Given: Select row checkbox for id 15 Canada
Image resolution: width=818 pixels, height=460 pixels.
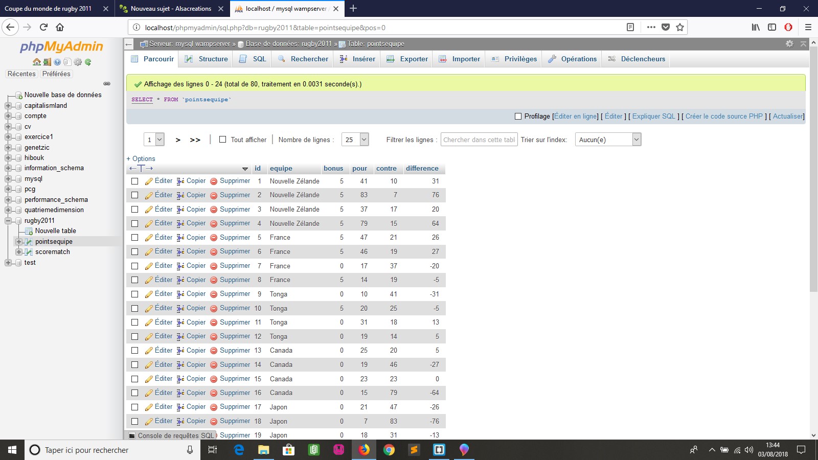Looking at the screenshot, I should [135, 379].
